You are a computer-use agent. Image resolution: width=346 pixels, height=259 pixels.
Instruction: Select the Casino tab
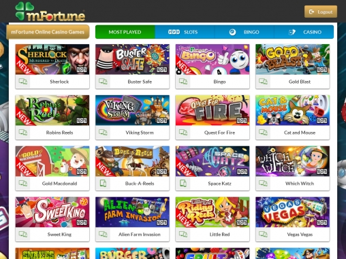click(304, 32)
